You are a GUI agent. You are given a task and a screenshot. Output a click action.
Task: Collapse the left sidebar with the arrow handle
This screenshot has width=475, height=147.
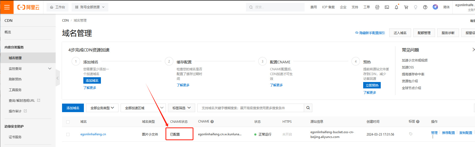(58, 78)
